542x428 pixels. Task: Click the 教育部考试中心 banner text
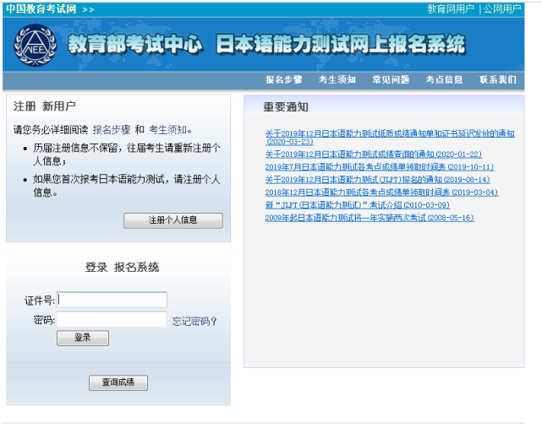click(x=135, y=44)
